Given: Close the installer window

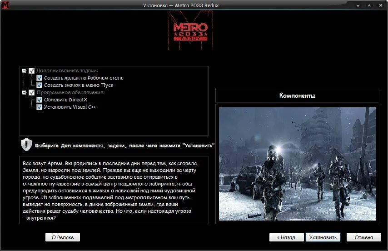Looking at the screenshot, I should click(x=381, y=5).
